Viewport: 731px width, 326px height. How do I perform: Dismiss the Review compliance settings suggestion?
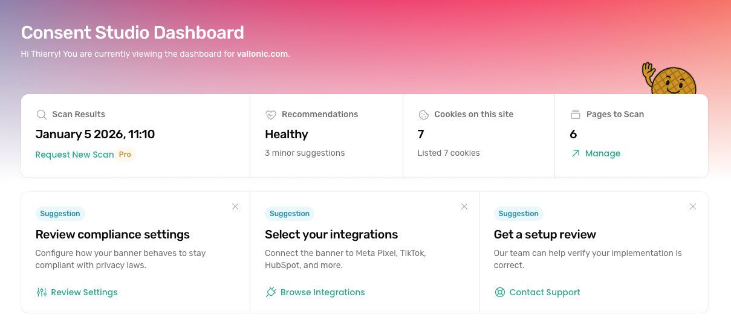[x=235, y=206]
